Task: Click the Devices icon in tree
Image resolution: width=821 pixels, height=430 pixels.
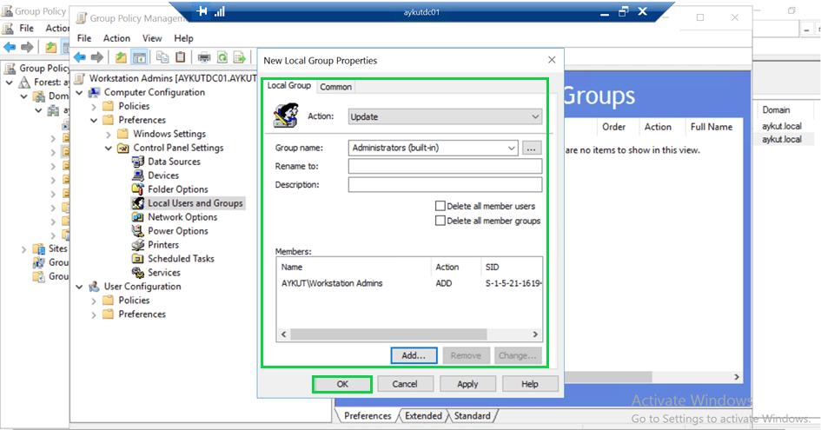Action: coord(138,175)
